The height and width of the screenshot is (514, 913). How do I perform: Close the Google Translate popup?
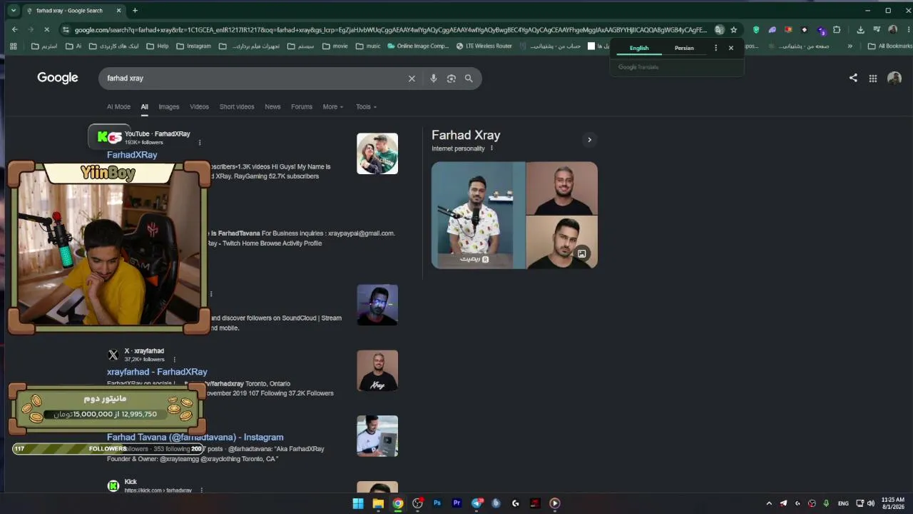pyautogui.click(x=730, y=48)
